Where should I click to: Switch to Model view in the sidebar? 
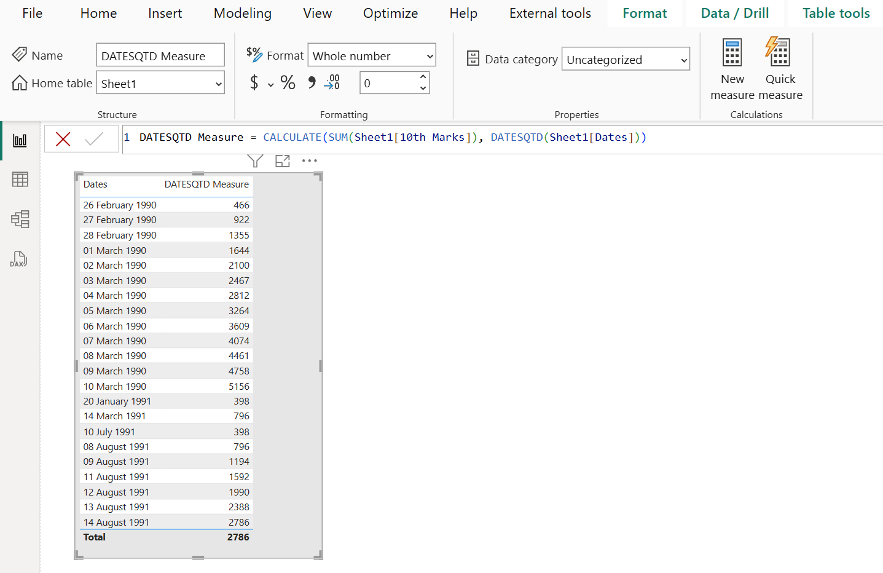point(19,219)
